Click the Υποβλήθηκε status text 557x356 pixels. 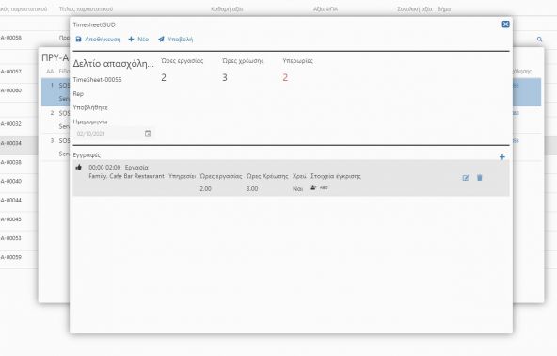[90, 107]
